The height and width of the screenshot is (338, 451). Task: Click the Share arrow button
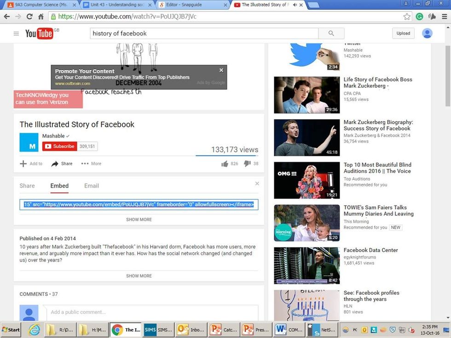tap(62, 164)
